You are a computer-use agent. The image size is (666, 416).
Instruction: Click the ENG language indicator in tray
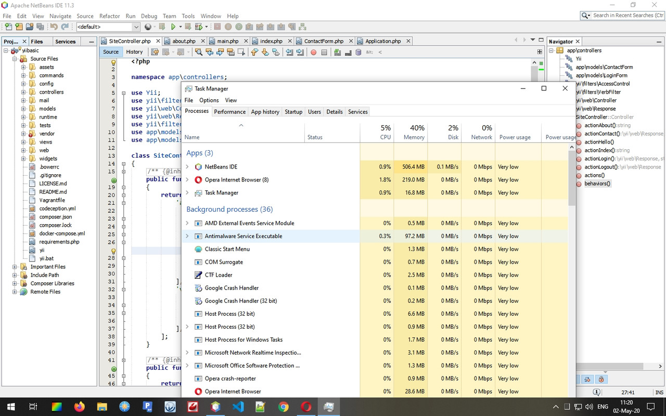click(603, 407)
